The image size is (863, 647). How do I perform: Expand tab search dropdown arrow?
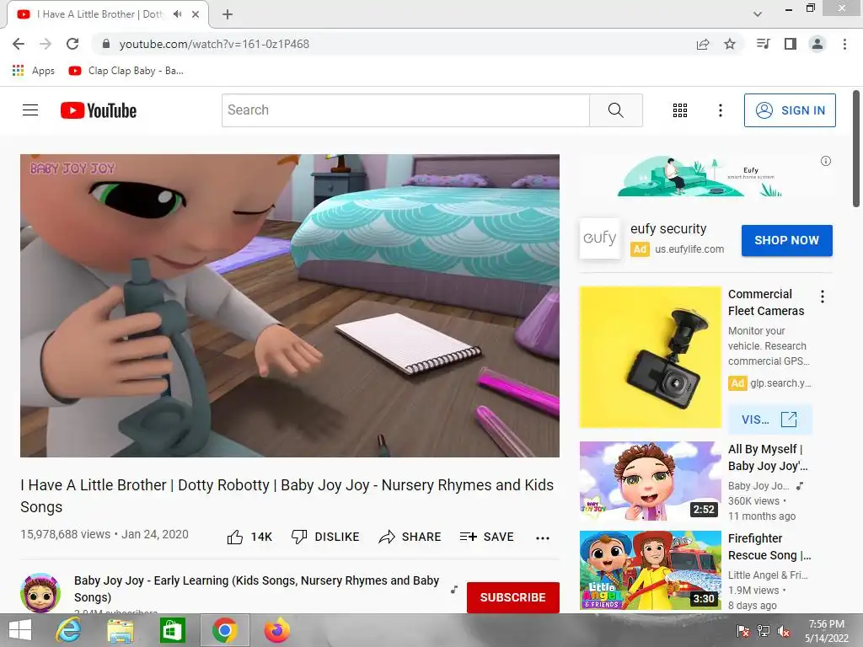[758, 14]
